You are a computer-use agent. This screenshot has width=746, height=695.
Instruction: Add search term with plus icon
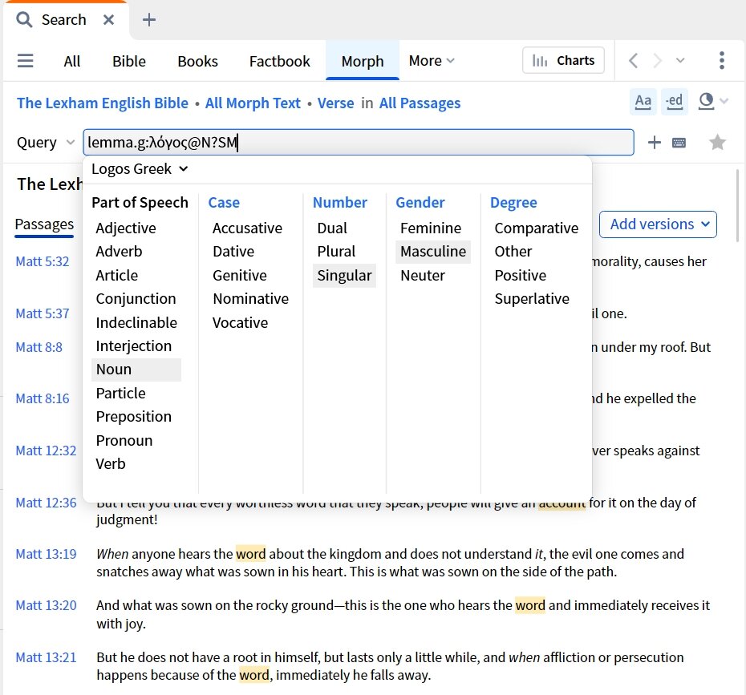(655, 142)
